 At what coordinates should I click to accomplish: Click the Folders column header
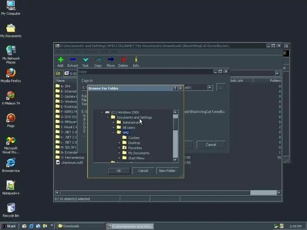coord(267,81)
